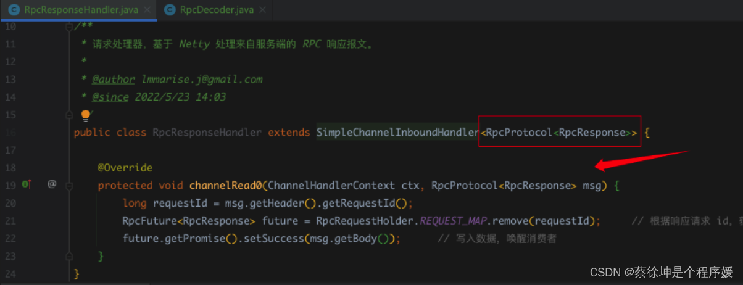
Task: Click the @since tag in the Javadoc
Action: (110, 97)
